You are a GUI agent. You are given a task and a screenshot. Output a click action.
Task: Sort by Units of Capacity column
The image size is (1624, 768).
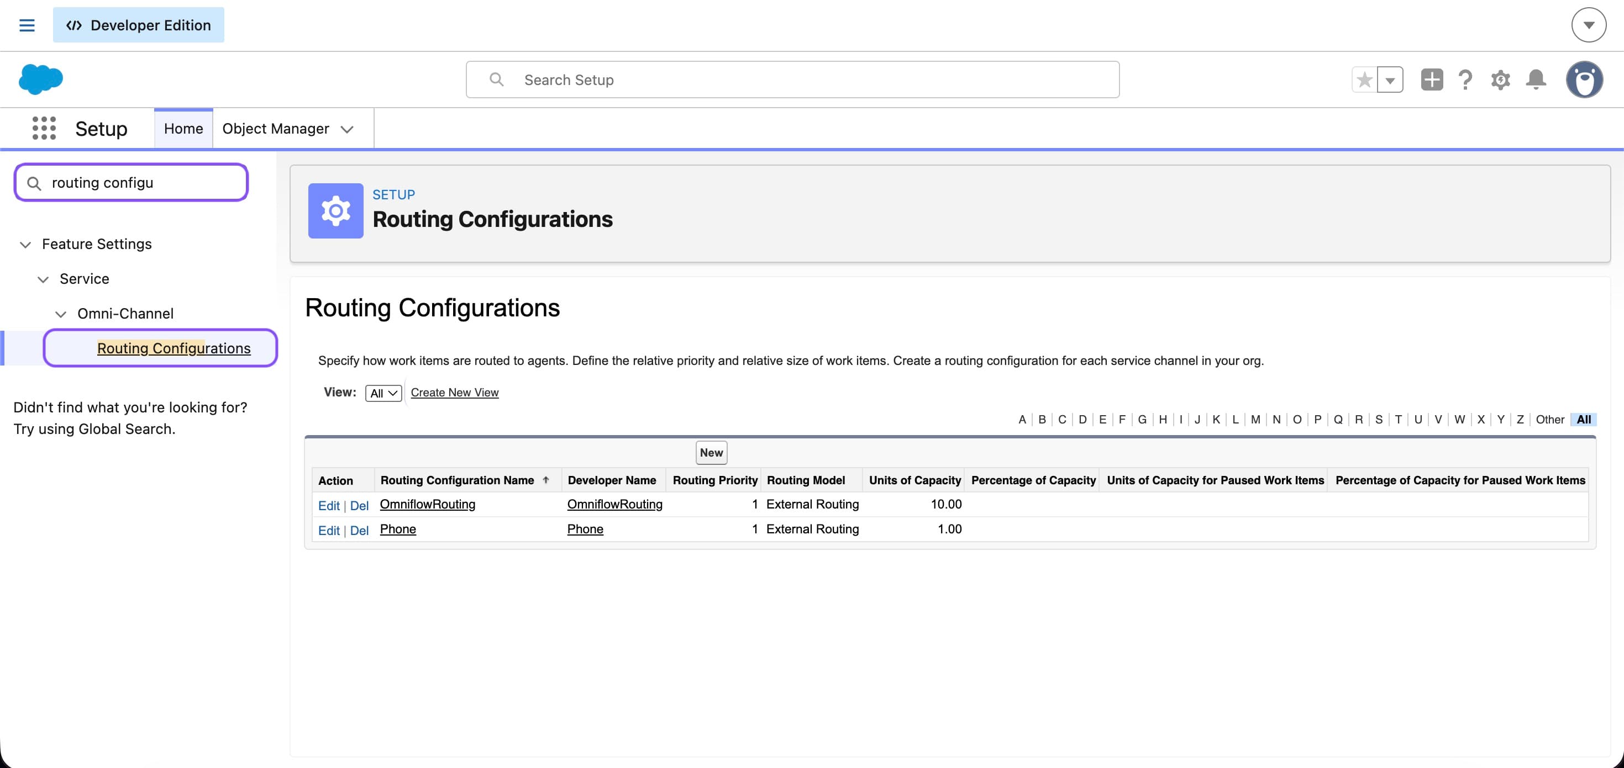pyautogui.click(x=915, y=480)
